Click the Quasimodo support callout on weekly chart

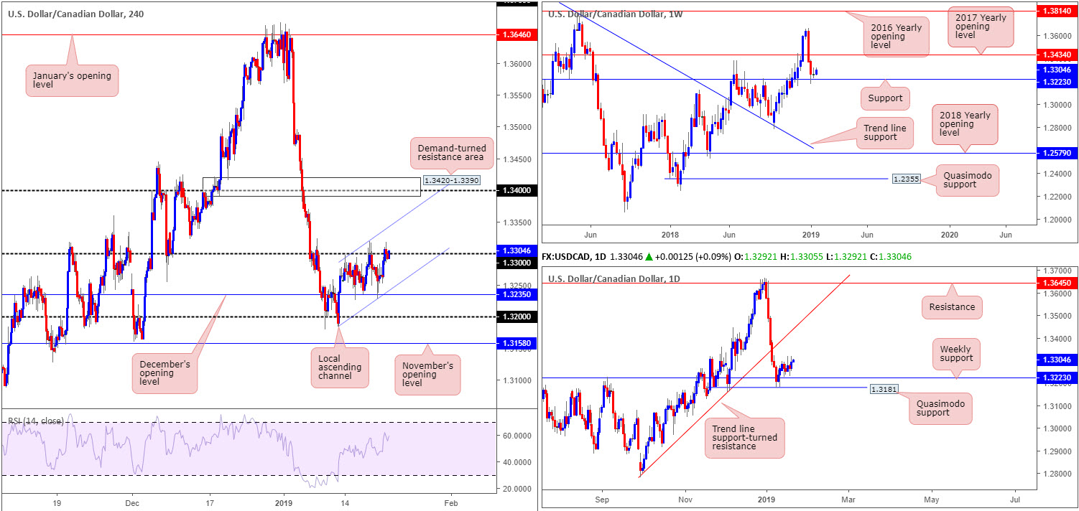(968, 179)
